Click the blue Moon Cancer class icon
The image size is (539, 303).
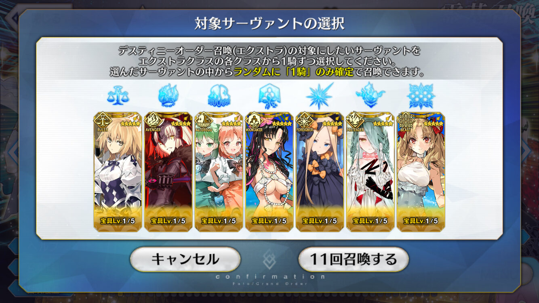click(269, 96)
